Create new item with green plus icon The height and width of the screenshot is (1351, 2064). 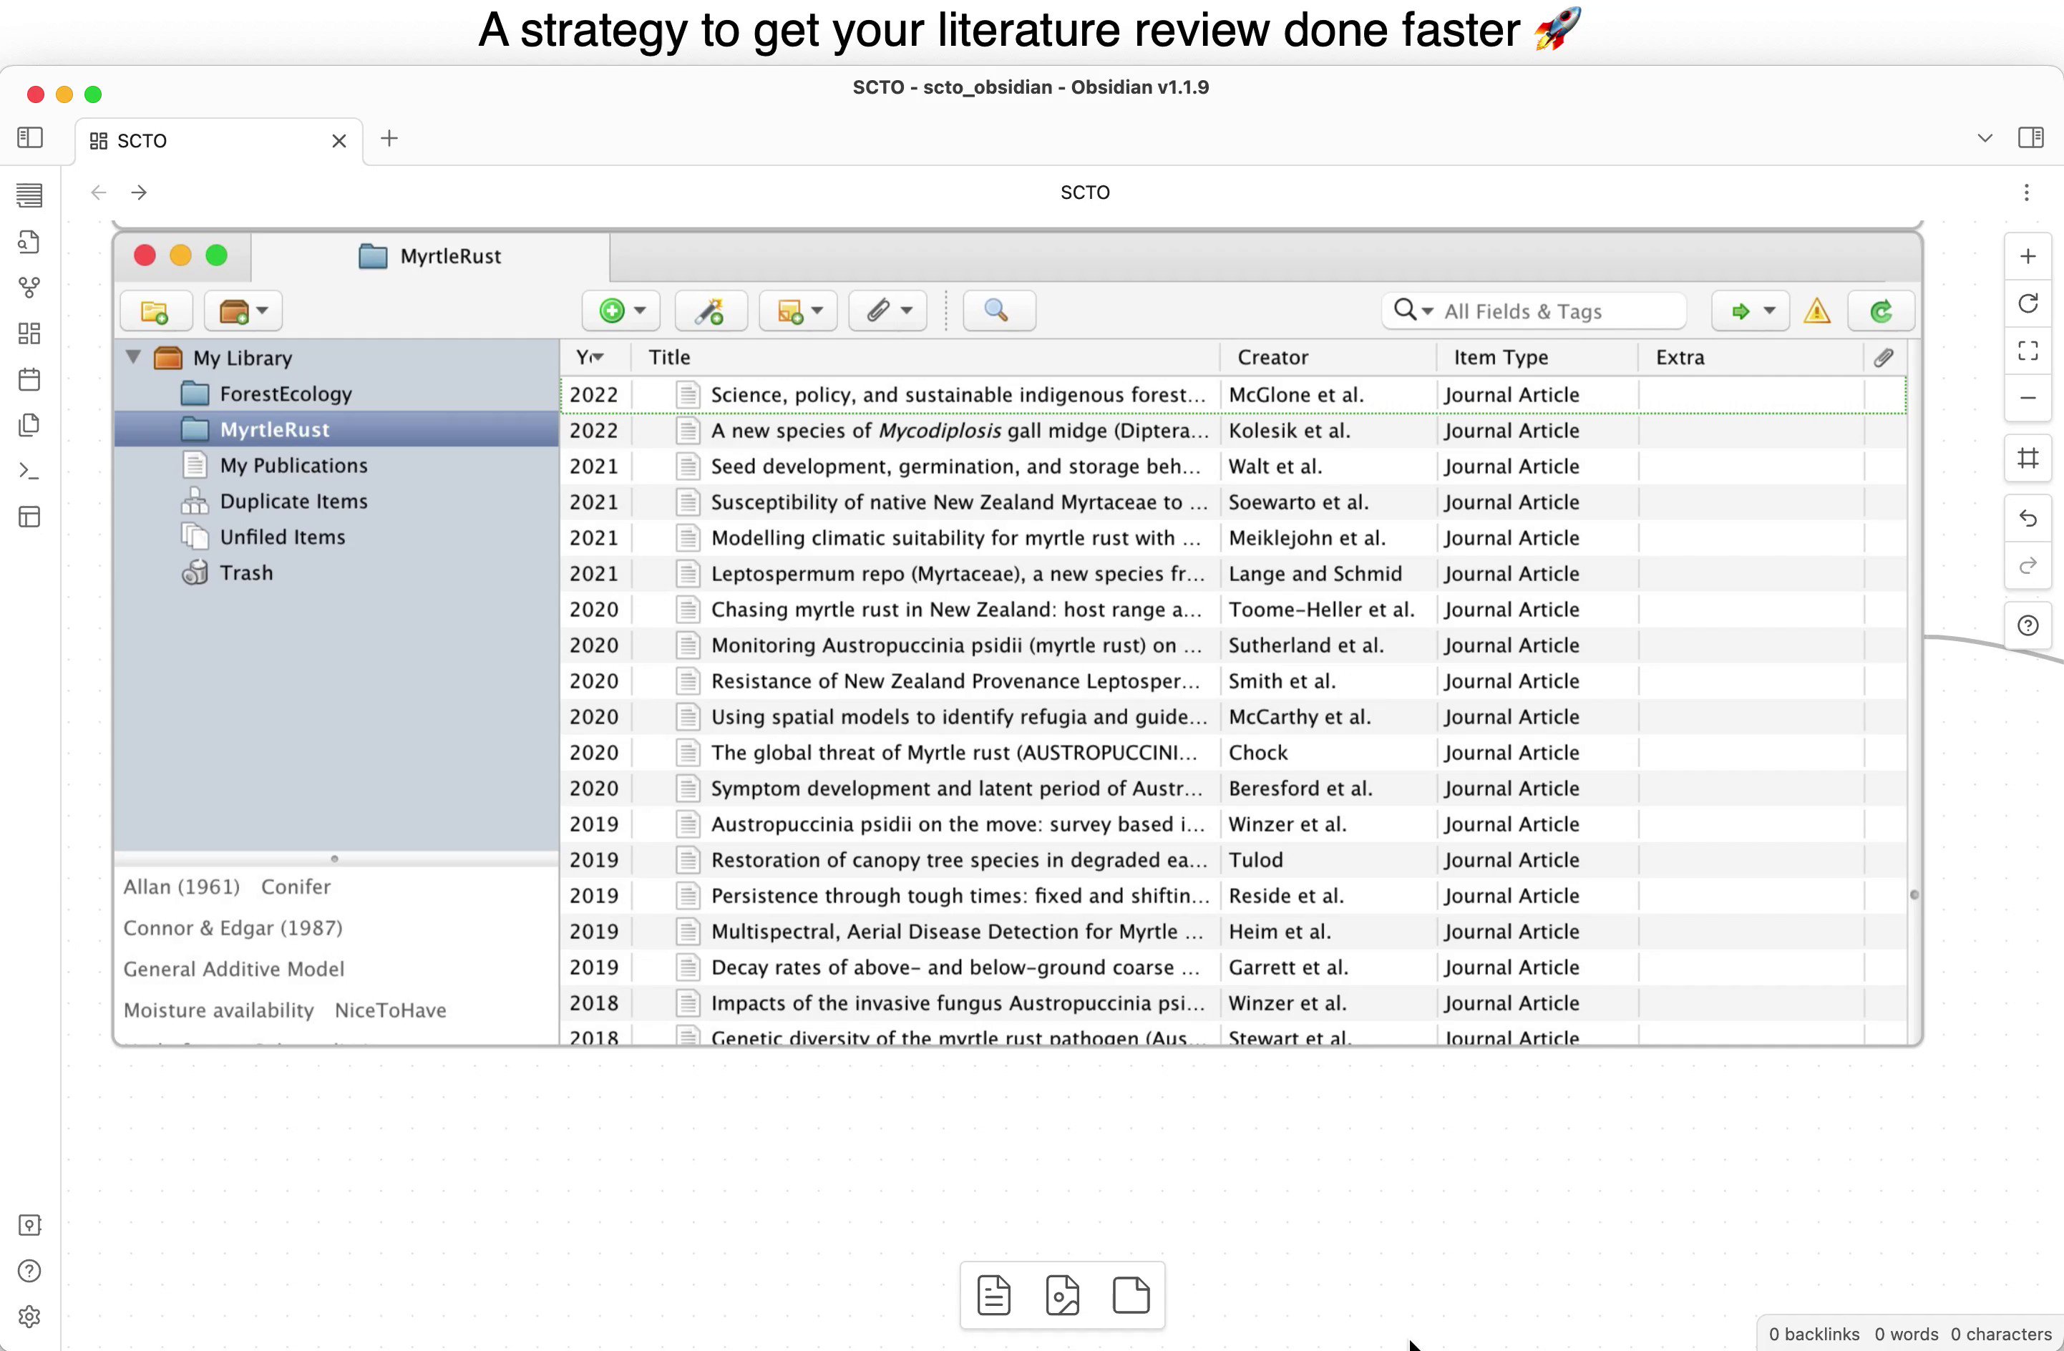click(613, 311)
